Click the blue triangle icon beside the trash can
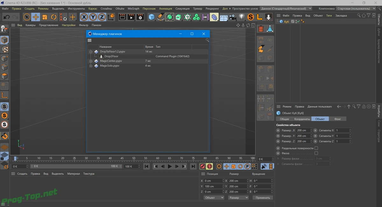The width and height of the screenshot is (382, 207). [270, 29]
